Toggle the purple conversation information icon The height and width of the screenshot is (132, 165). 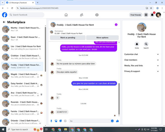point(116,25)
